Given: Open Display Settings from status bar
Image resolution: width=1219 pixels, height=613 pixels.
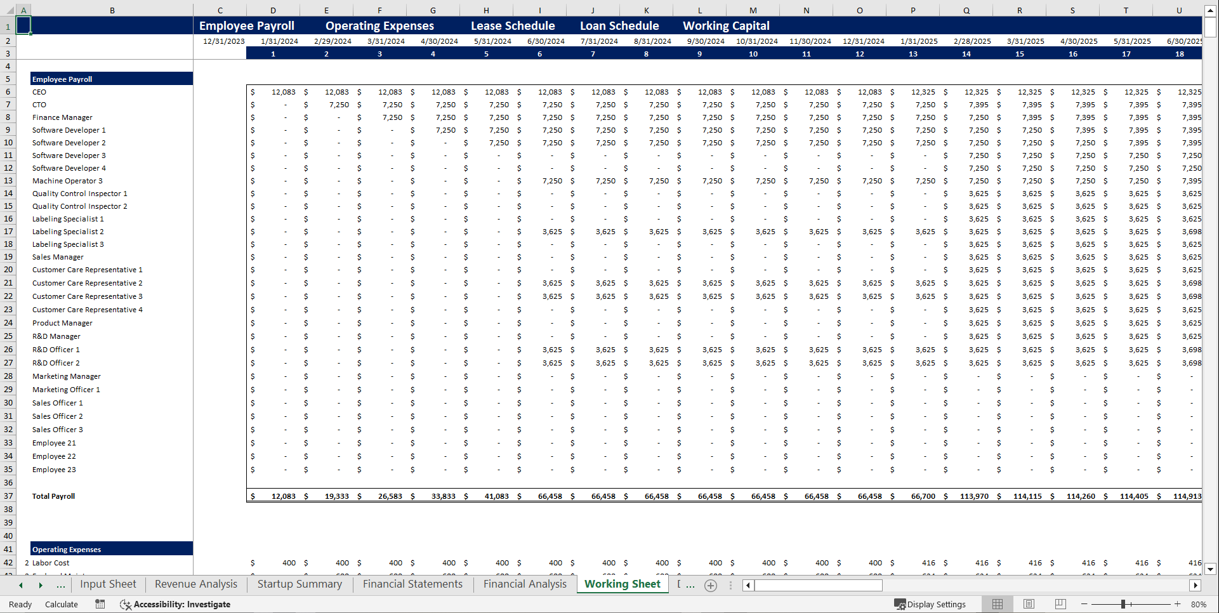Looking at the screenshot, I should click(x=930, y=604).
